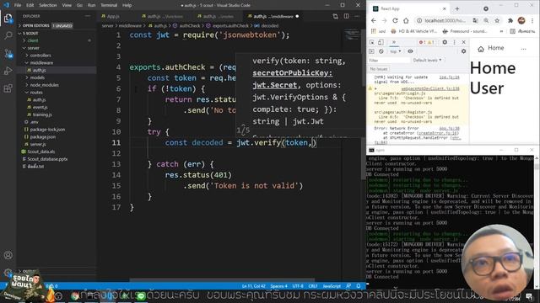Open the Edit menu

click(x=30, y=5)
